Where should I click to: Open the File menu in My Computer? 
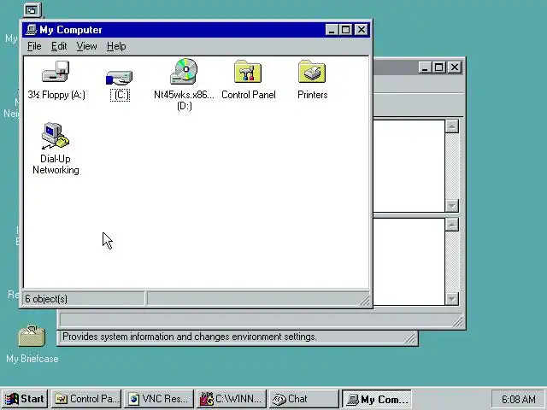point(34,46)
